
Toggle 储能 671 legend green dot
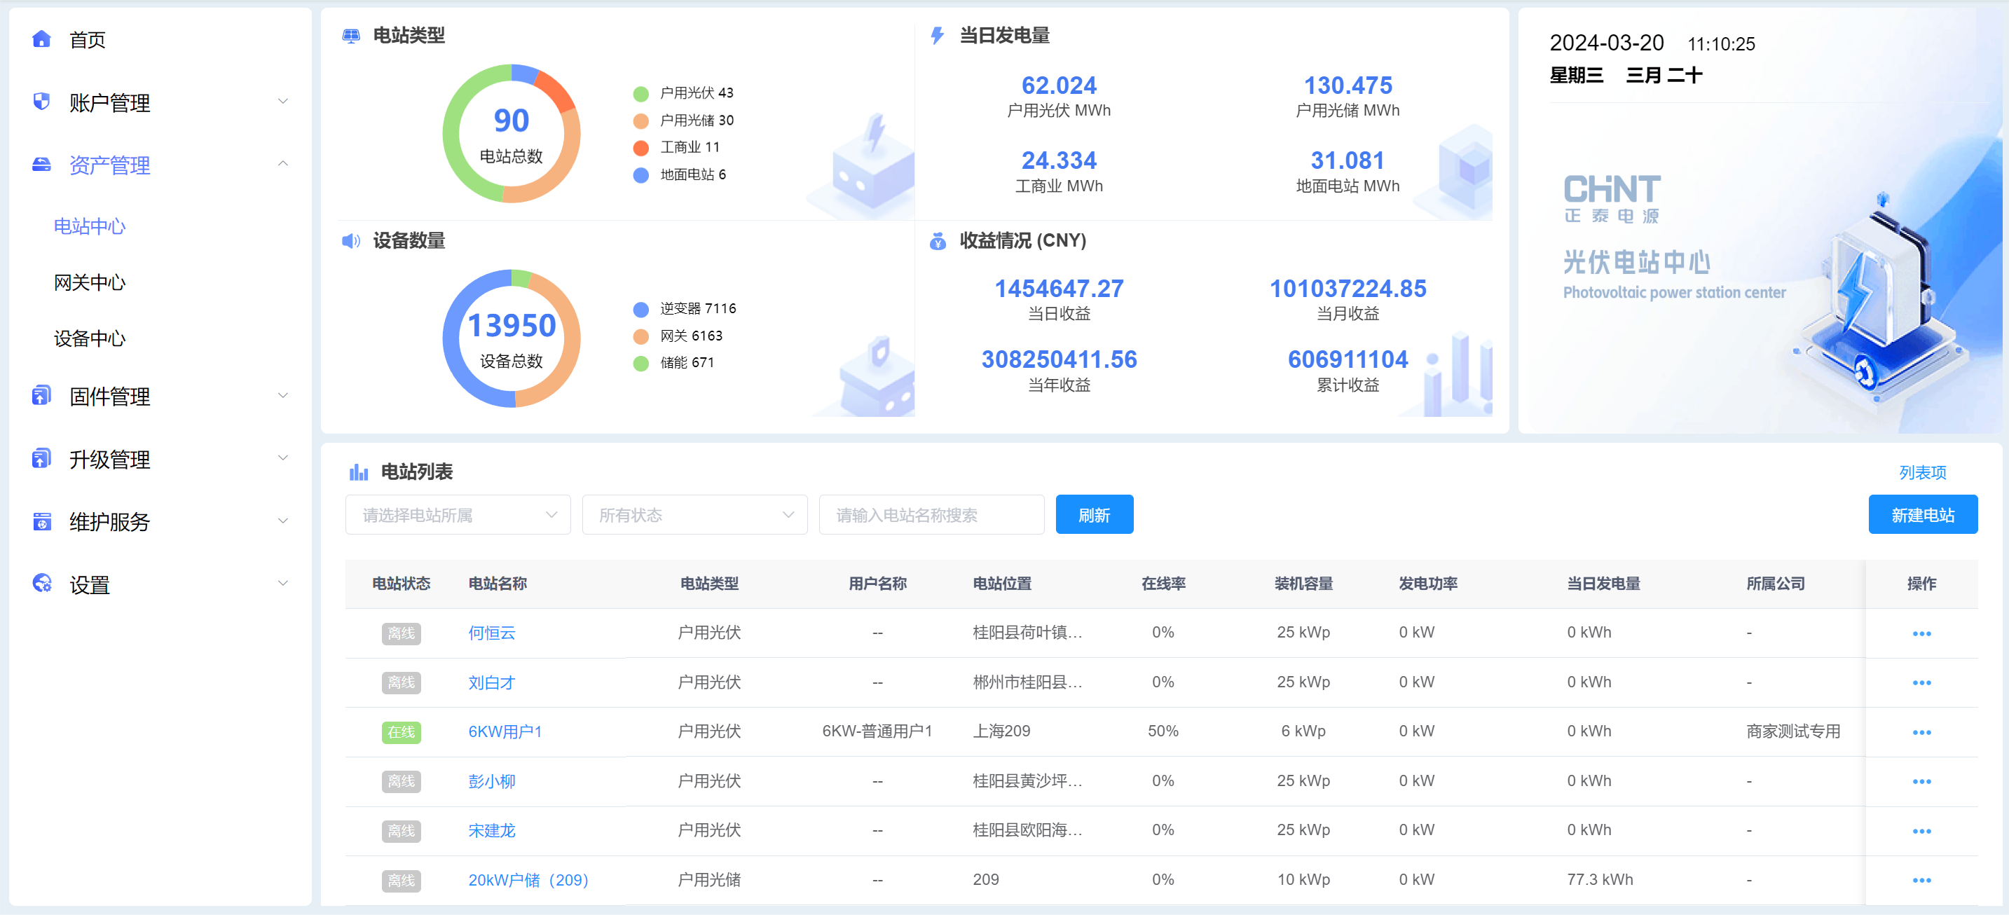pos(641,364)
